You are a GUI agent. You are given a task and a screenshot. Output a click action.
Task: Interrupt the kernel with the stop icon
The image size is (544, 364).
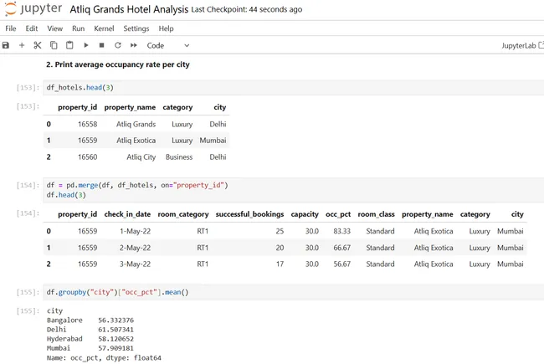[101, 45]
